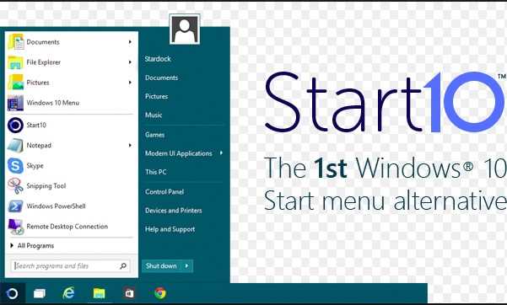Click the Start button on the taskbar
Screen dimensions: 507x305
(x=13, y=293)
